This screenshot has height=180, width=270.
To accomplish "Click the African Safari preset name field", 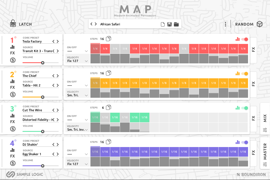I will 110,24.
